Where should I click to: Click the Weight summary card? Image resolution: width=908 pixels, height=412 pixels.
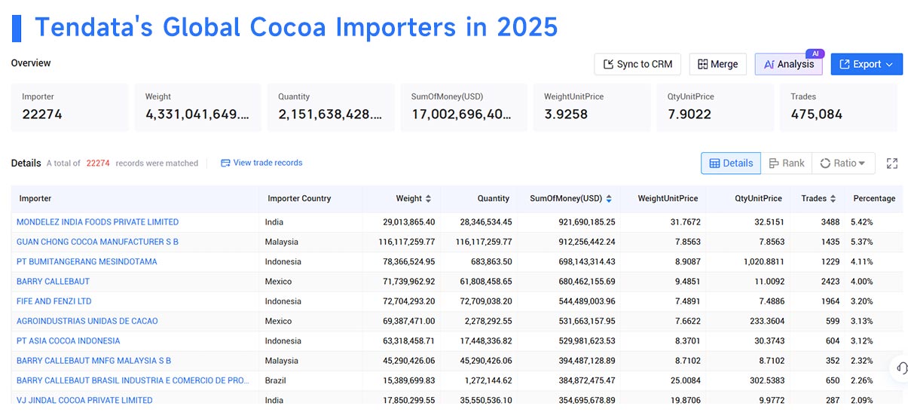click(197, 107)
